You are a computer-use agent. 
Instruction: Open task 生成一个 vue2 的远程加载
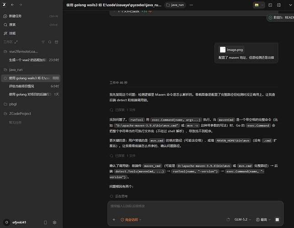[31, 60]
